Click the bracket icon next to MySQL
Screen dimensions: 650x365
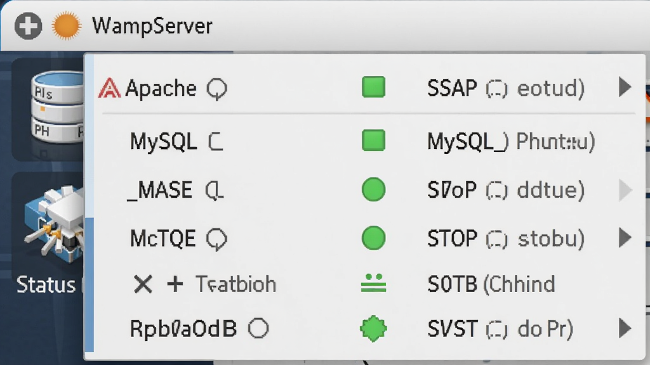click(x=216, y=141)
